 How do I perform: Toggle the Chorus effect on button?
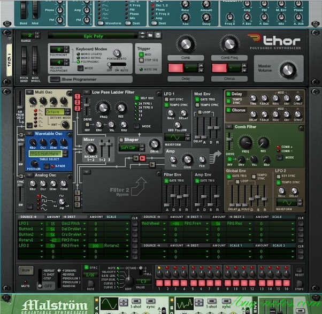pos(228,110)
